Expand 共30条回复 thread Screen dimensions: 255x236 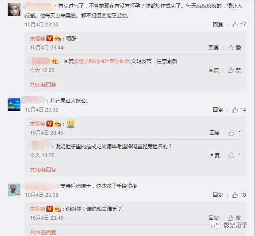pos(43,170)
